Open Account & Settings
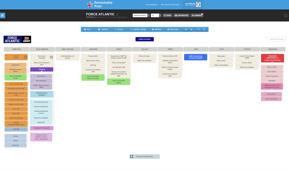289x171 pixels. 170,5
